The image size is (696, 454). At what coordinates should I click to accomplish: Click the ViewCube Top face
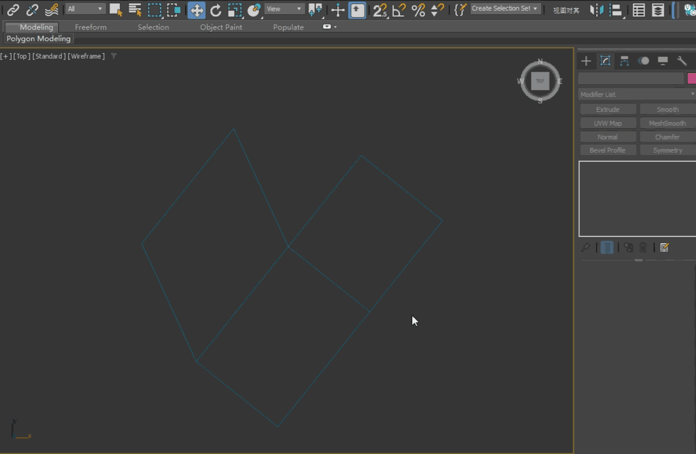tap(540, 81)
